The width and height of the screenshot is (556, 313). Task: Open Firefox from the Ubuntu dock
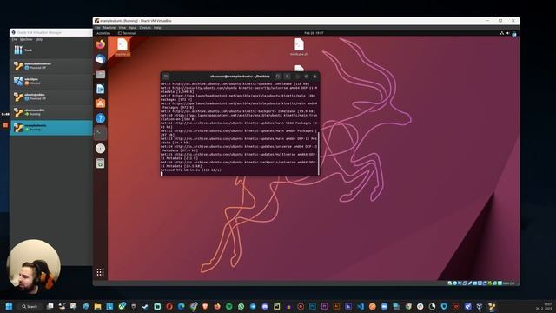[x=101, y=44]
